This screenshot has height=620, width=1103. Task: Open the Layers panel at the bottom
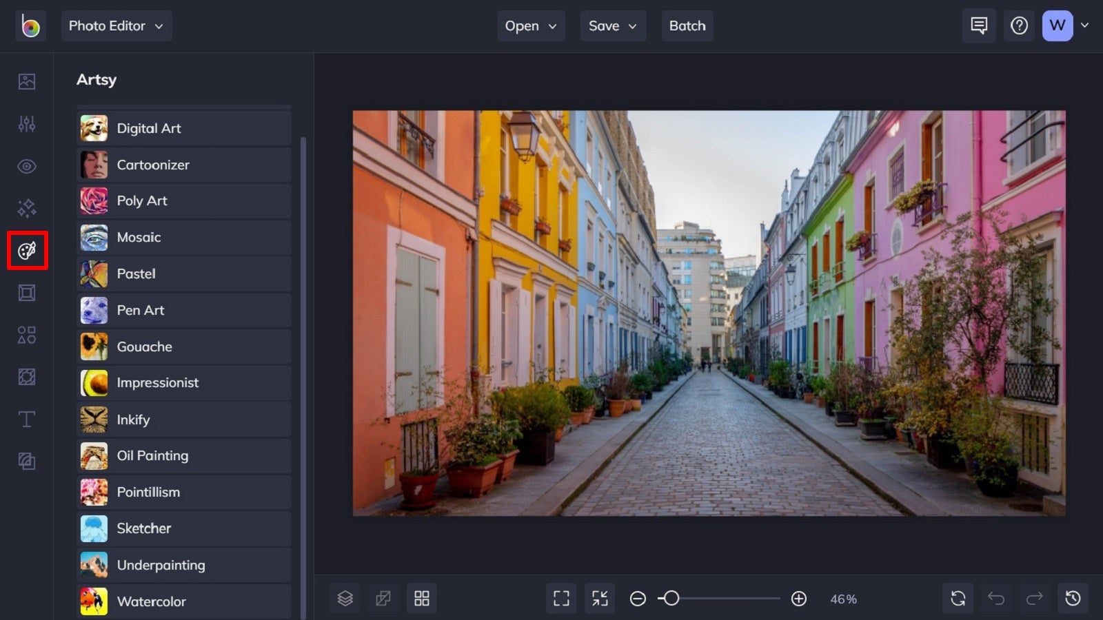tap(345, 598)
